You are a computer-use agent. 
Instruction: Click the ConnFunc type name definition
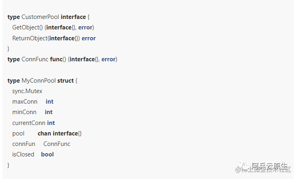[35, 59]
